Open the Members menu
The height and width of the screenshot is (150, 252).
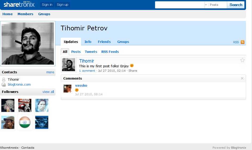(x=25, y=14)
